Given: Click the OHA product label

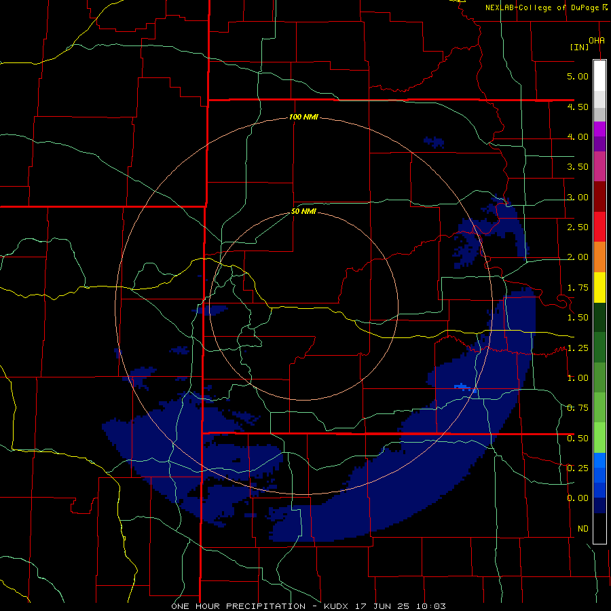Looking at the screenshot, I should tap(597, 40).
